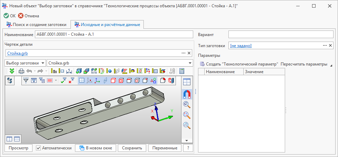Toggle the black cube with red circle filter
The image size is (338, 157).
click(x=137, y=81)
